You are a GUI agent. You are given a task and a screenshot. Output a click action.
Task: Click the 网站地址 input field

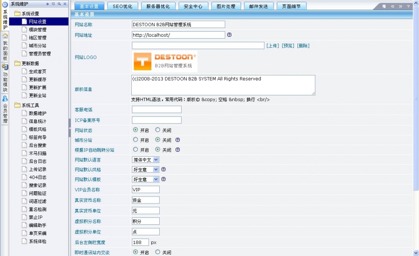tap(178, 35)
